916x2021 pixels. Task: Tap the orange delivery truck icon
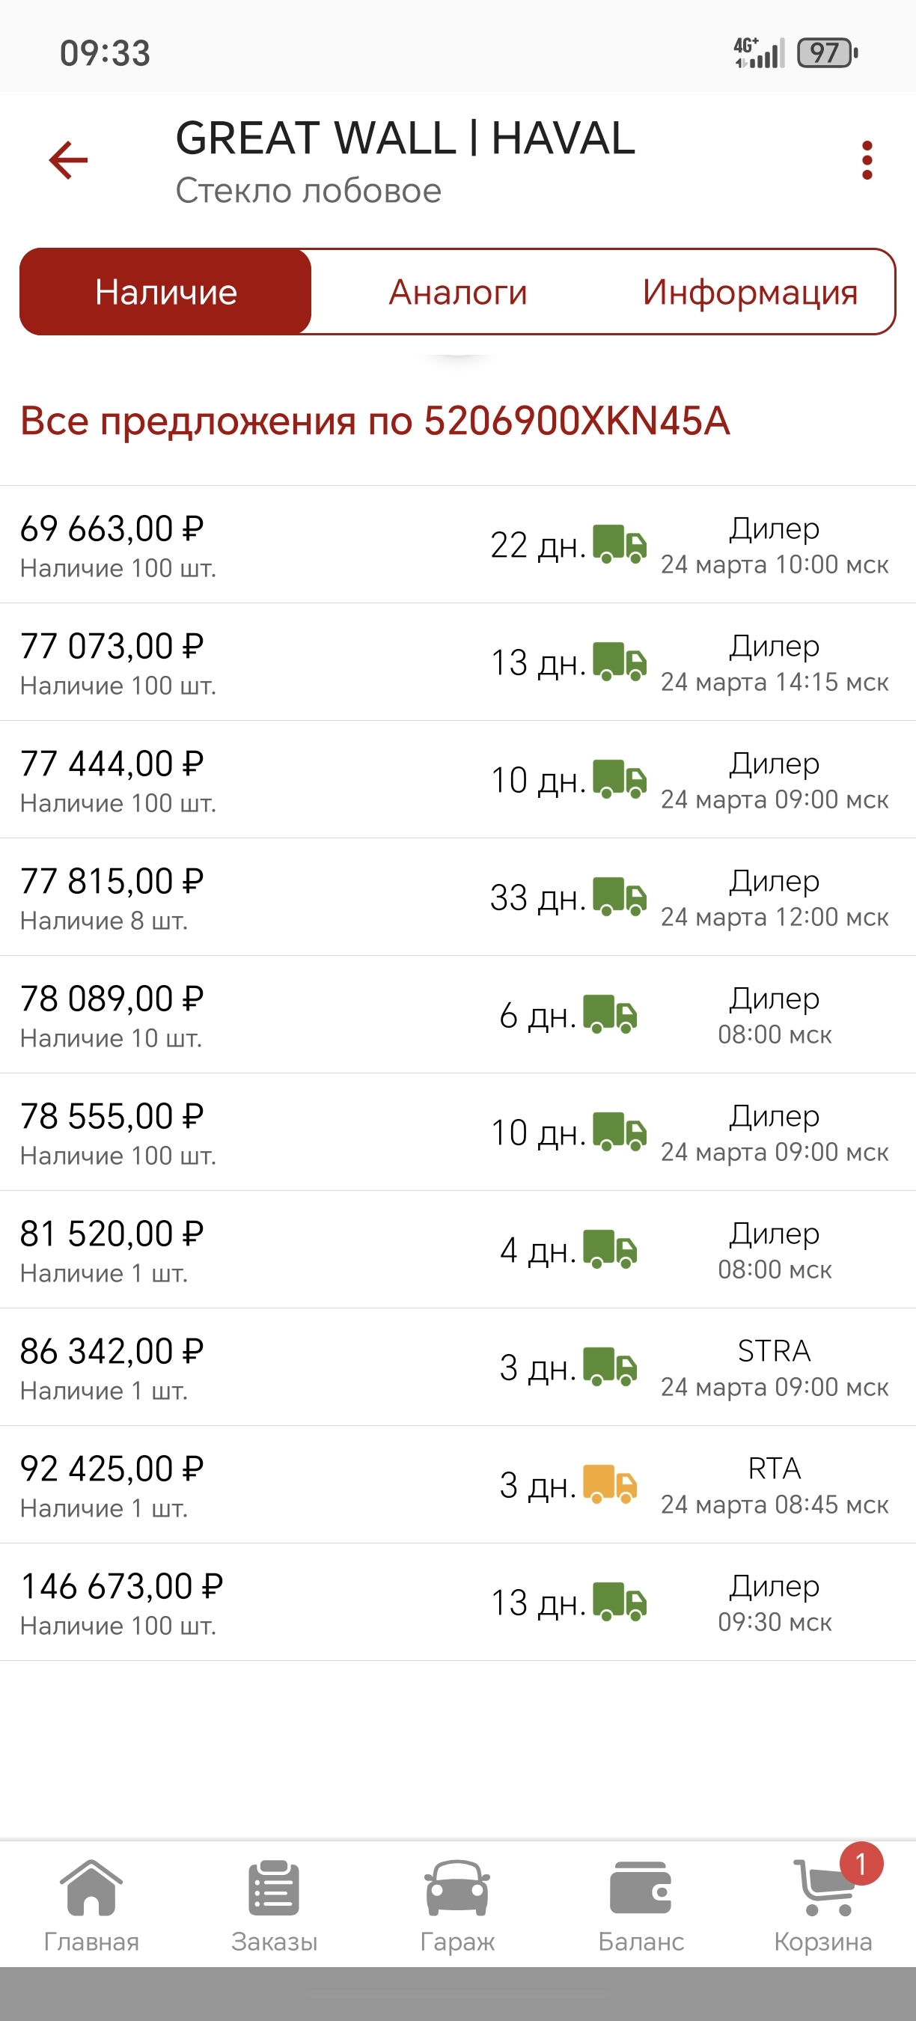[x=610, y=1484]
